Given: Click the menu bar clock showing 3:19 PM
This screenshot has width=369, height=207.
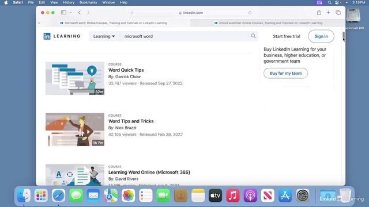Looking at the screenshot, I should (359, 2).
